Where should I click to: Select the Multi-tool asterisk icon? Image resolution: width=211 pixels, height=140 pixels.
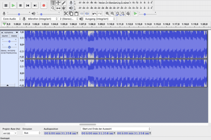pyautogui.click(x=64, y=8)
